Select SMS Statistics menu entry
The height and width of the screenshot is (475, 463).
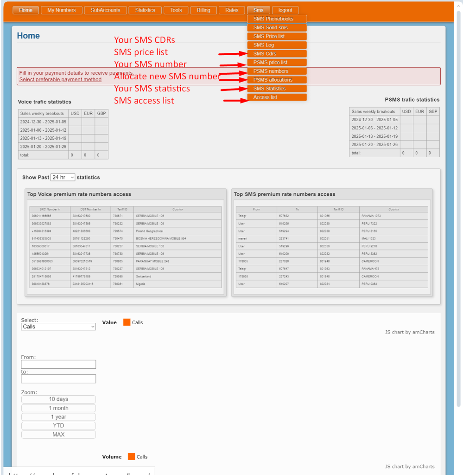click(x=277, y=89)
